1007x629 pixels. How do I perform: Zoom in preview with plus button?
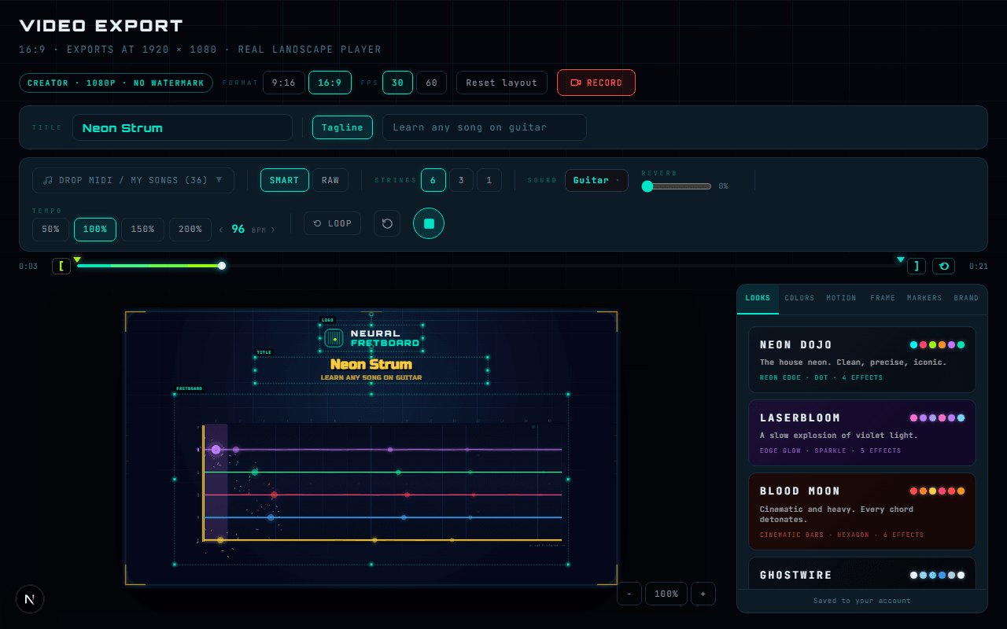pos(703,594)
